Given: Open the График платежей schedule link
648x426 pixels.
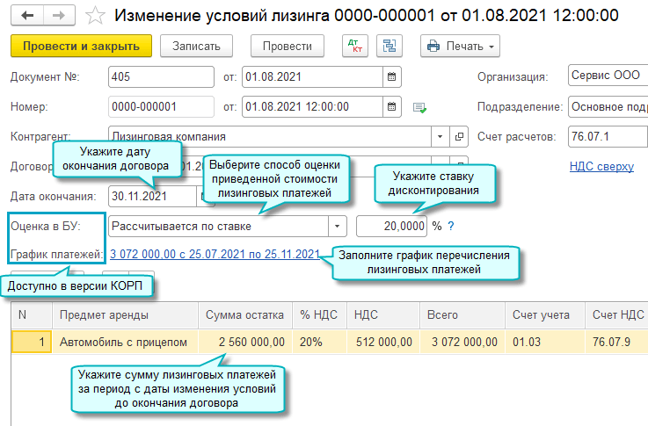Looking at the screenshot, I should [x=214, y=255].
